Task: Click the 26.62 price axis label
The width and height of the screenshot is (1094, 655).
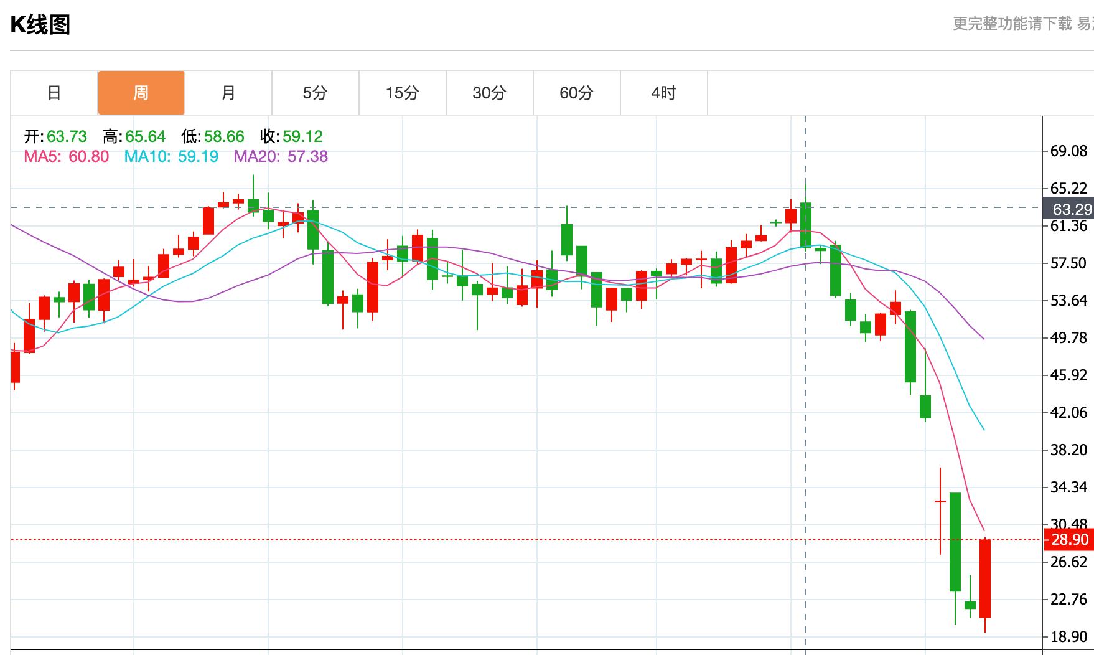Action: [1068, 562]
